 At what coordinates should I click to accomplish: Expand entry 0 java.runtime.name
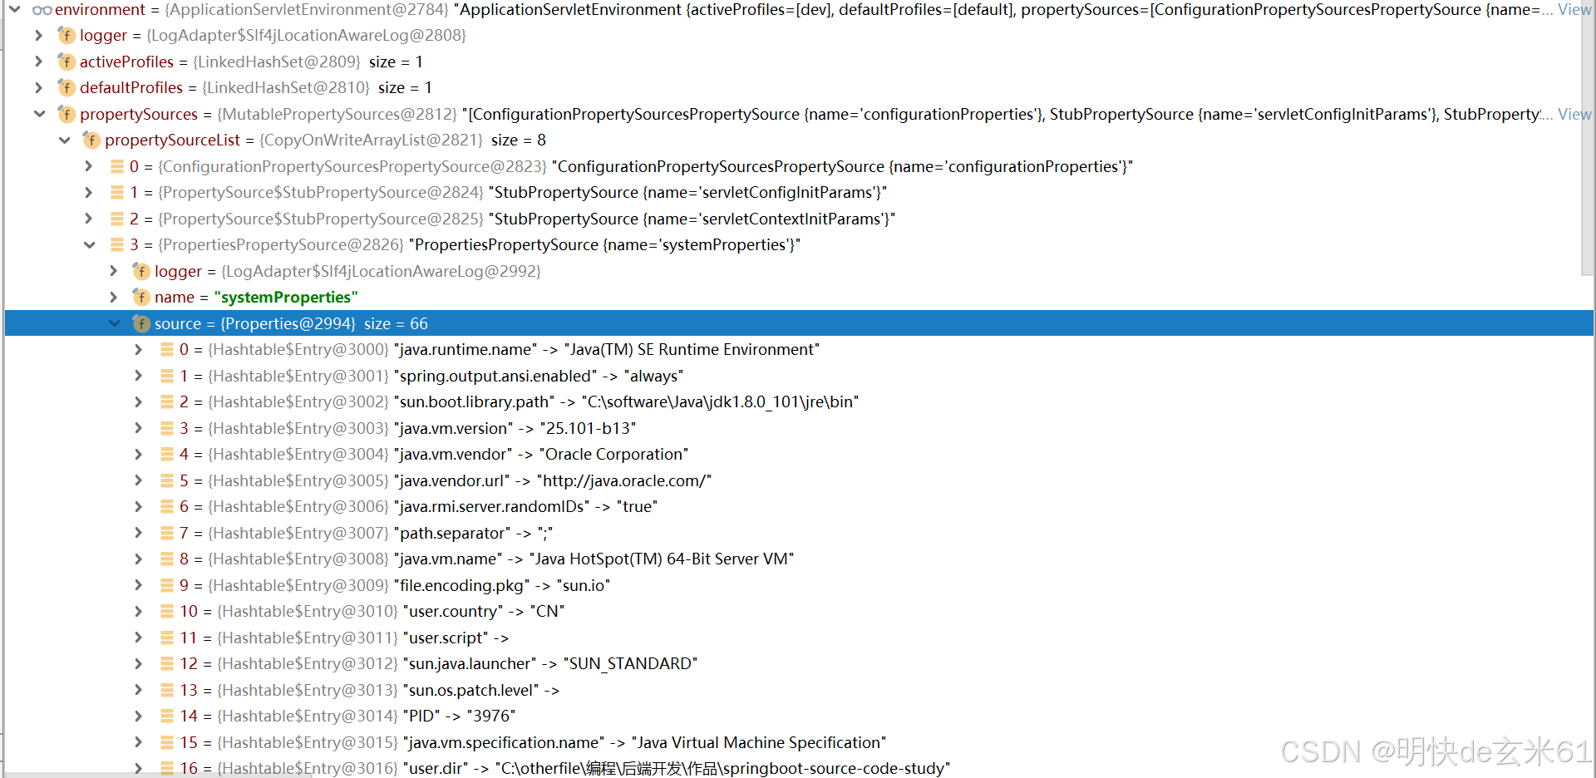pyautogui.click(x=139, y=350)
